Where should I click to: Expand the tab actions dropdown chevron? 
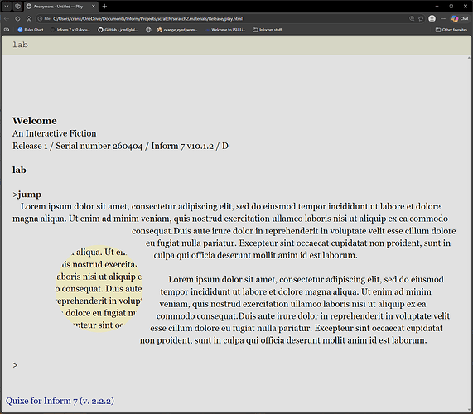[7, 6]
